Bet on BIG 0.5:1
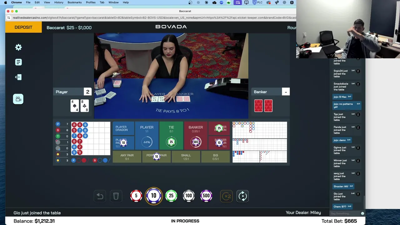400x225 pixels. (215, 157)
